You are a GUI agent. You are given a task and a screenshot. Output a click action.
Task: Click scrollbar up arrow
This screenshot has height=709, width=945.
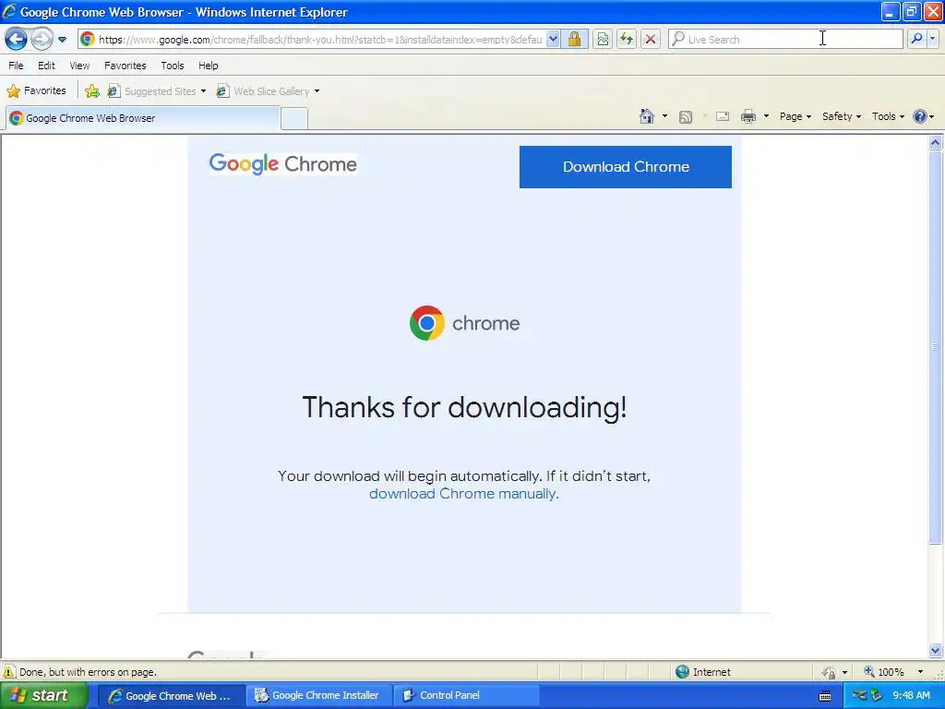(x=936, y=143)
